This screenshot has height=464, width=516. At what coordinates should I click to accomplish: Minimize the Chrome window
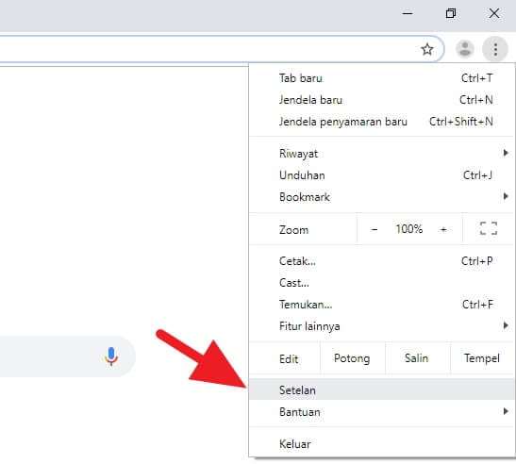click(x=408, y=14)
